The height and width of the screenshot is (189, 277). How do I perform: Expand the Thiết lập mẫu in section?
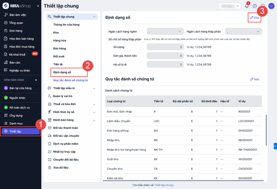(x=94, y=88)
